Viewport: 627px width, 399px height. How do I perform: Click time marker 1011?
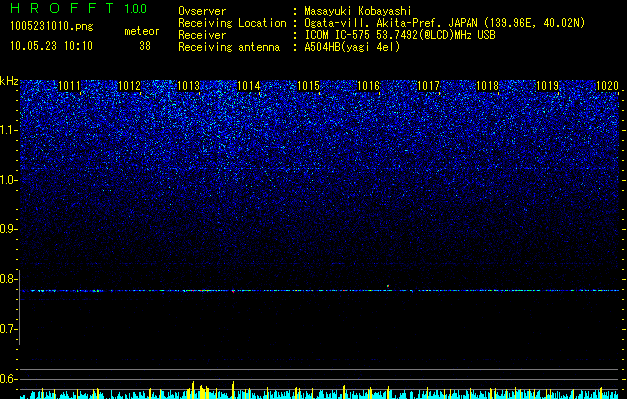[69, 86]
